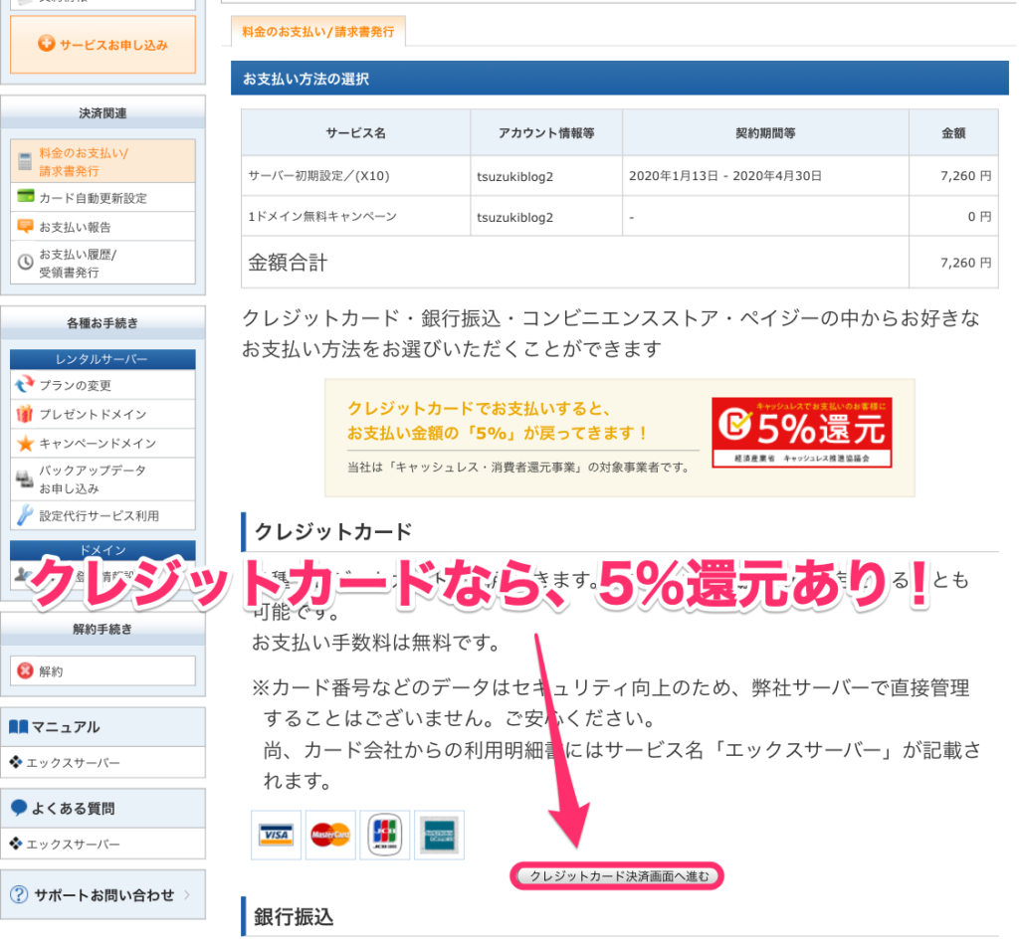The width and height of the screenshot is (1019, 946).
Task: Click the 1ドメイン無料キャンペーン cell
Action: pos(355,217)
